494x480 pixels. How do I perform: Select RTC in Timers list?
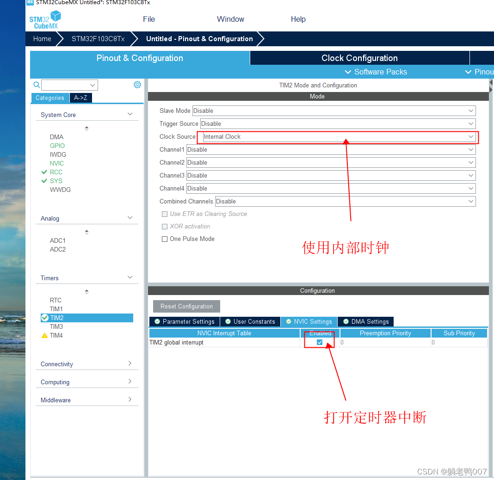point(56,300)
